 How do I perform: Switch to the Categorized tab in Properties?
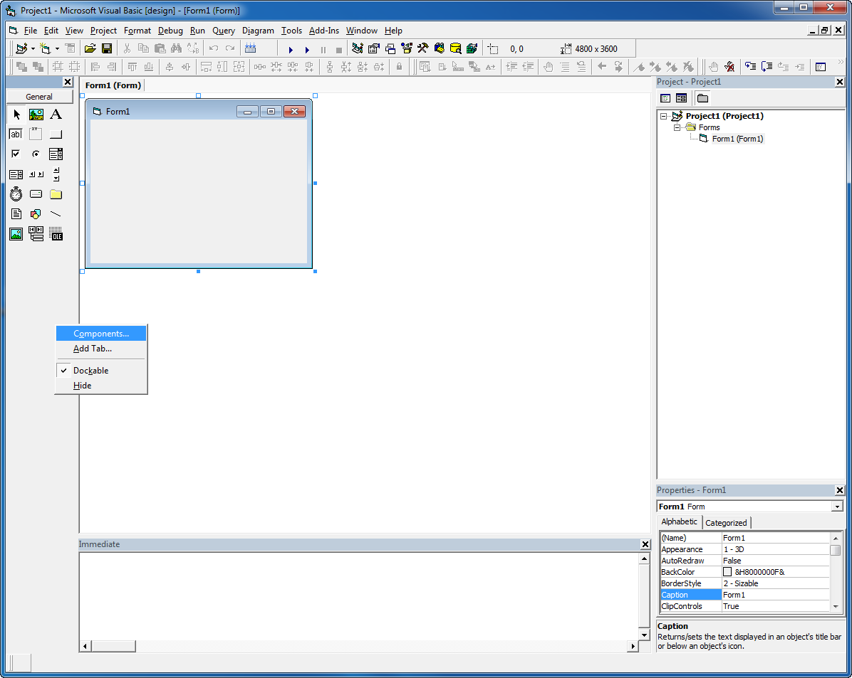(x=726, y=521)
